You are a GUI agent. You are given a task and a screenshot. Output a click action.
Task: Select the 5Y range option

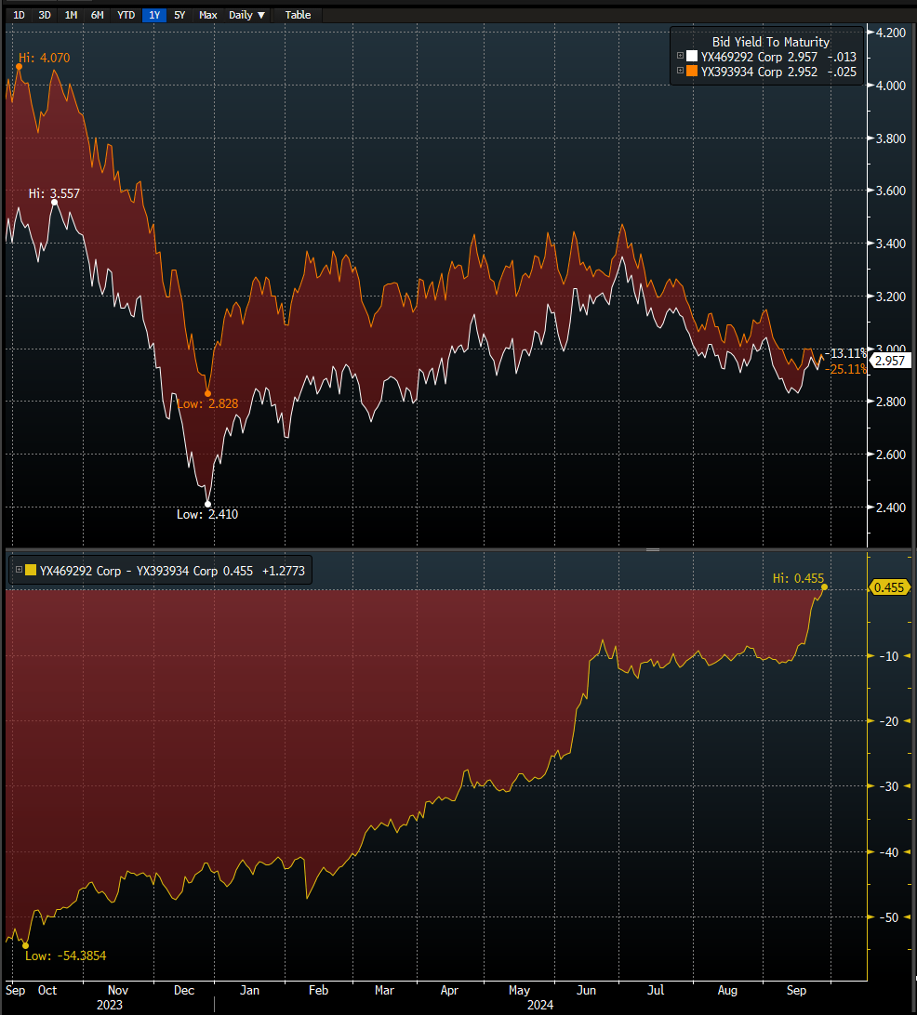pyautogui.click(x=179, y=15)
